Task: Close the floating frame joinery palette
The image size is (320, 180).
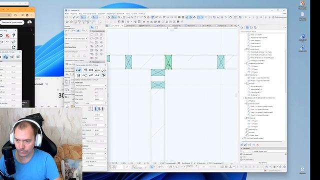Action: [105, 65]
